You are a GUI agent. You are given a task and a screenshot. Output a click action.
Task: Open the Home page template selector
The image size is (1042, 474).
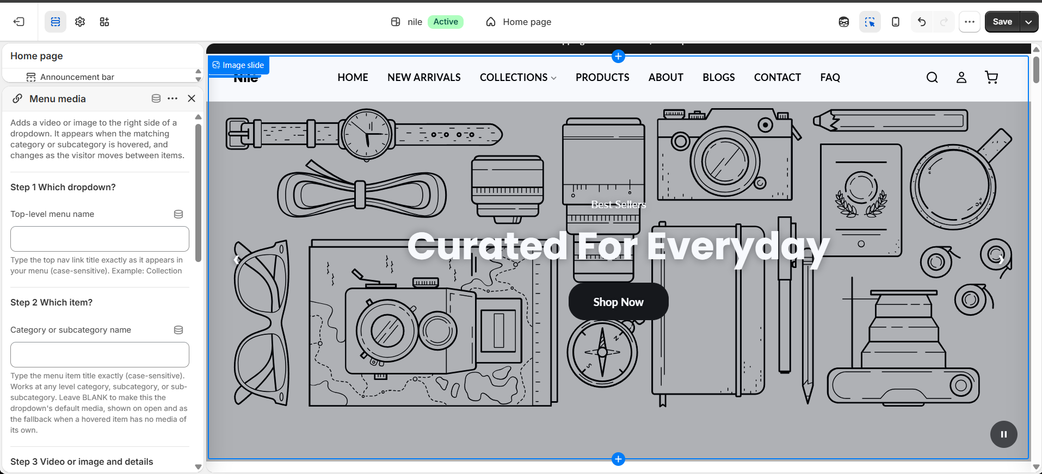point(519,22)
